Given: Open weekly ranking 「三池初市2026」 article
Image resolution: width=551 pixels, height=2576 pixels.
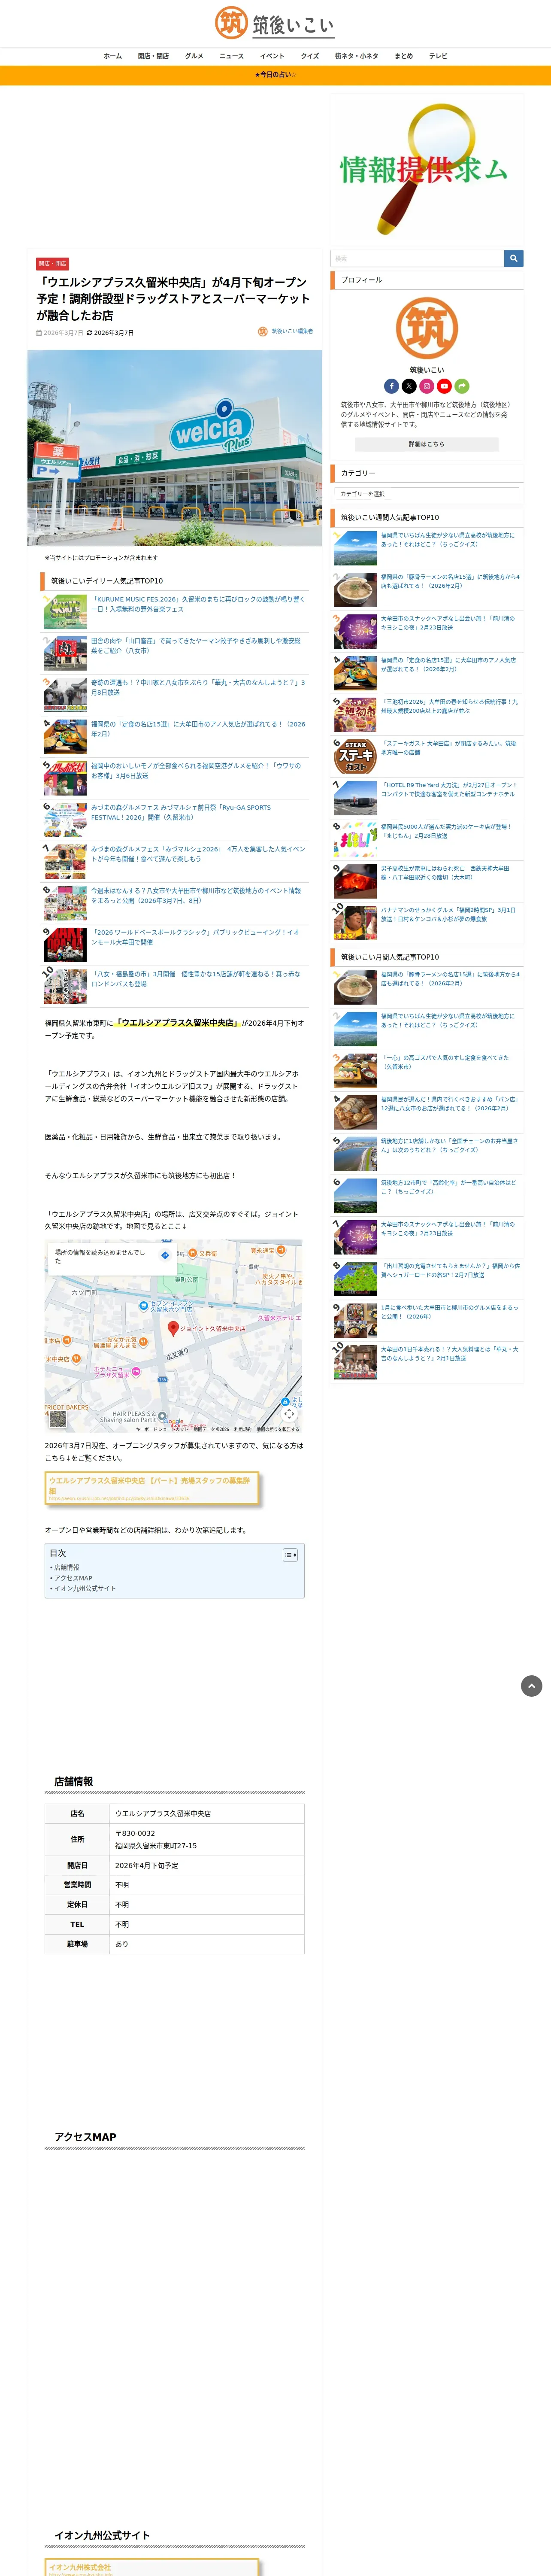Looking at the screenshot, I should (449, 706).
